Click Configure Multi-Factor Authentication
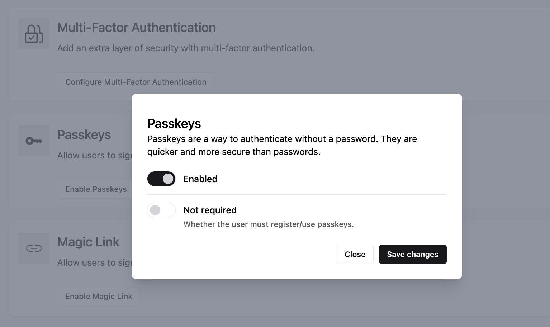The height and width of the screenshot is (327, 550). 136,82
